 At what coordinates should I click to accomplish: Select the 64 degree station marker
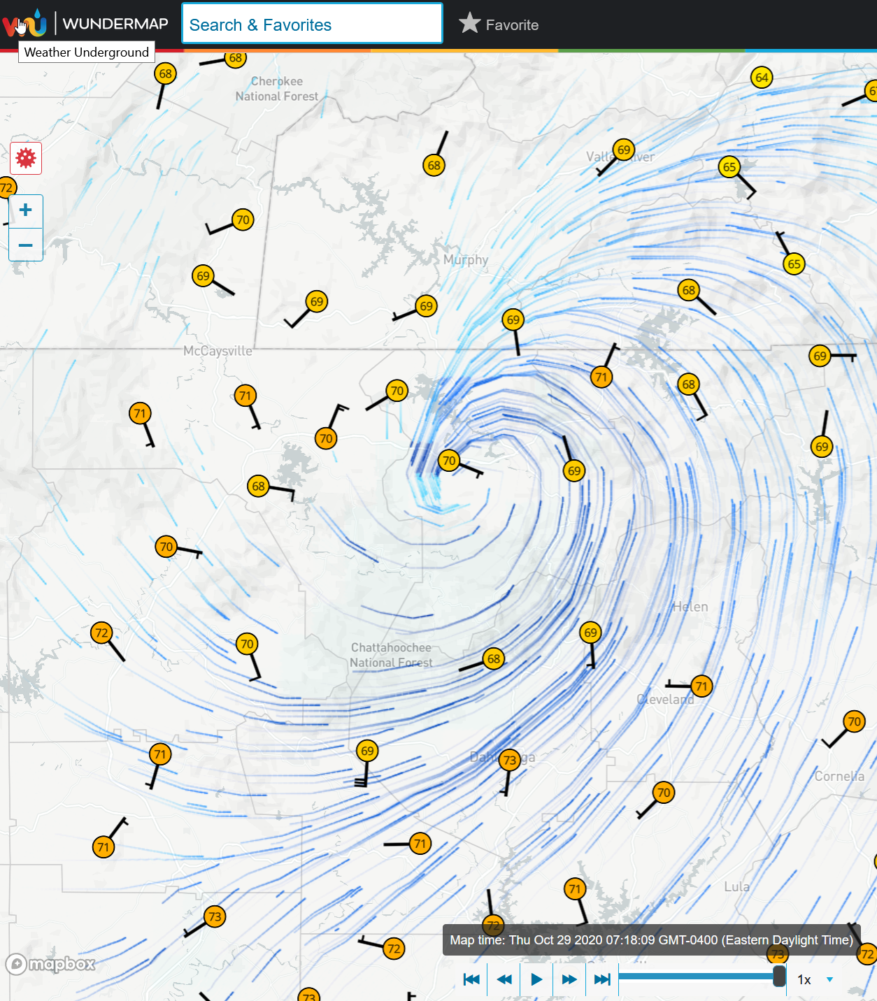click(x=762, y=78)
